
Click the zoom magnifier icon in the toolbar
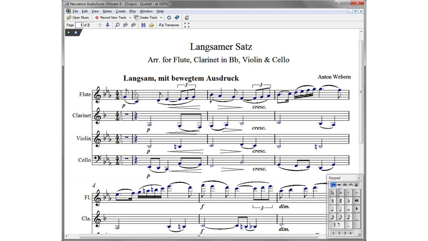tap(117, 25)
